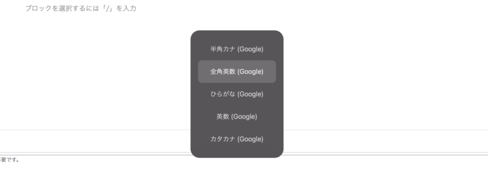Switch to ひらがな (Google) input

click(237, 94)
